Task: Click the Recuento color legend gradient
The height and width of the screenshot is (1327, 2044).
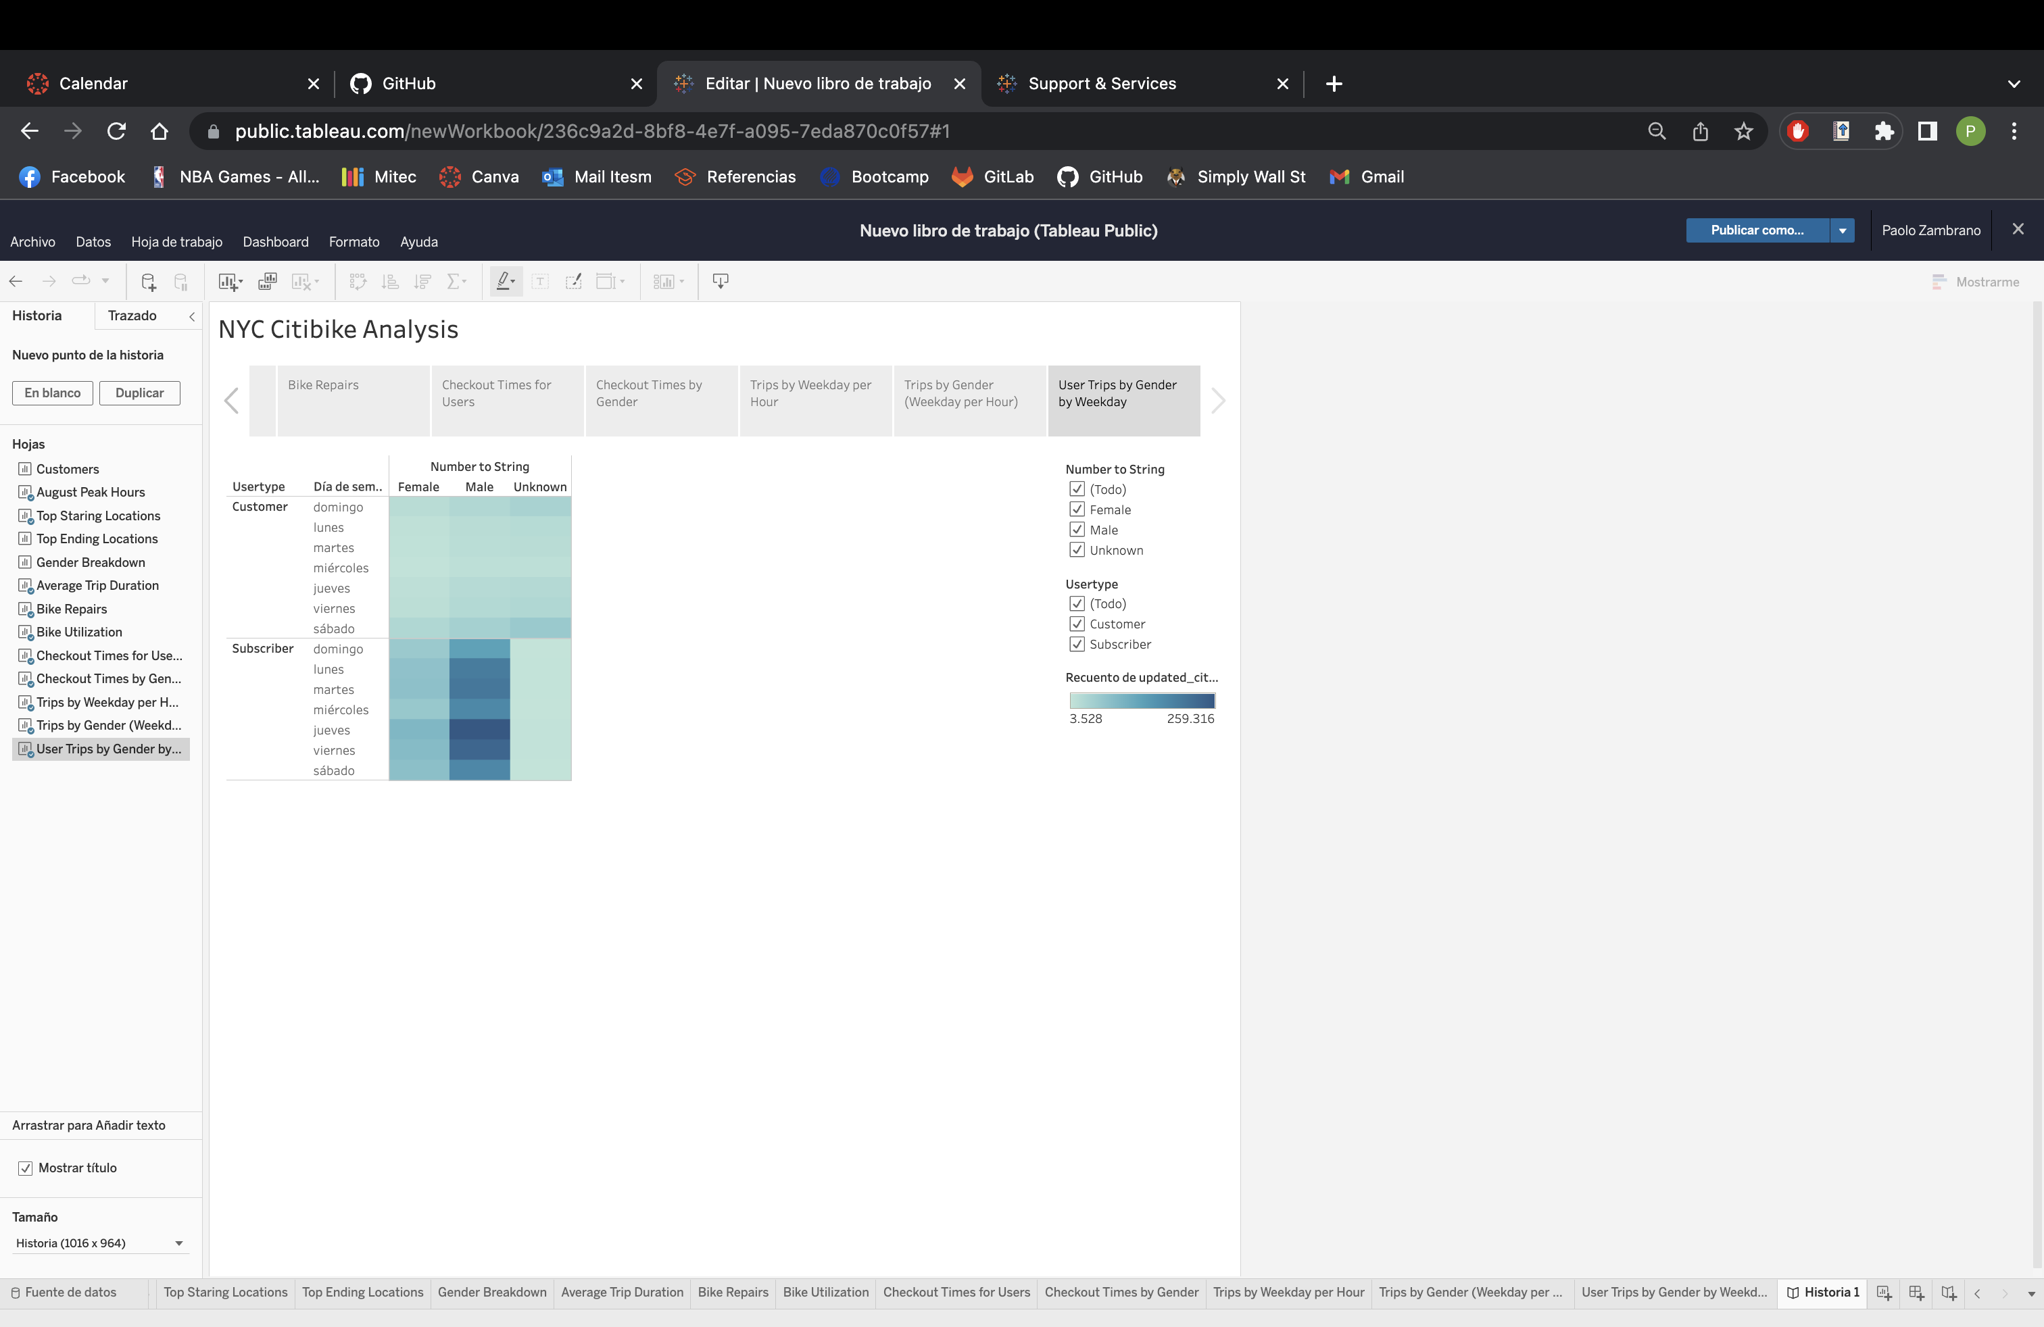Action: (x=1142, y=701)
